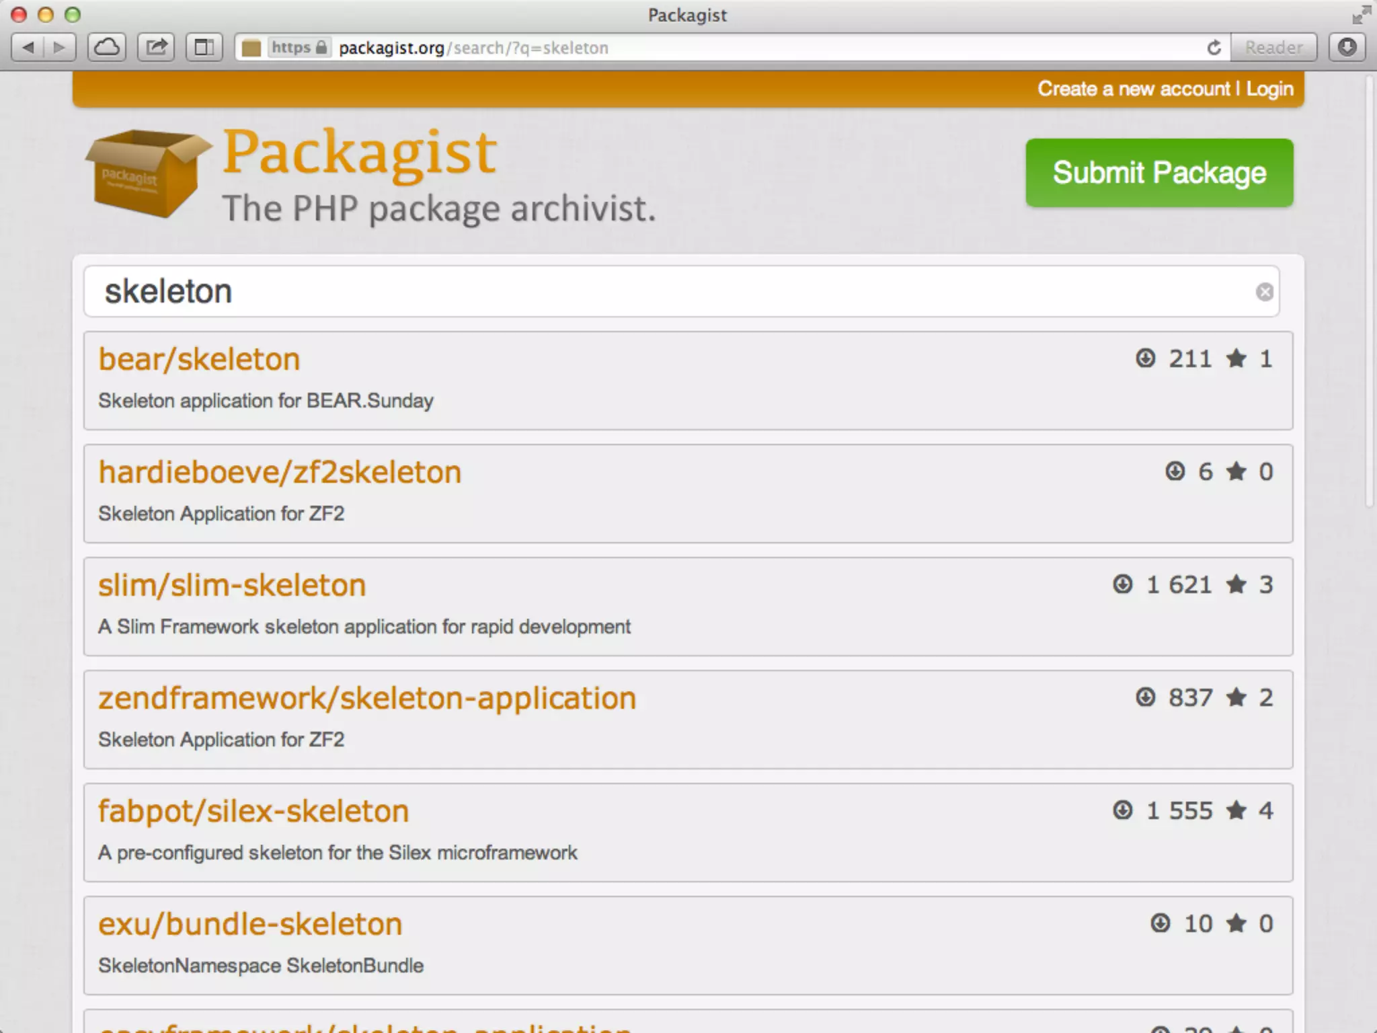Open the slim/slim-skeleton package link
This screenshot has height=1033, width=1377.
[232, 585]
